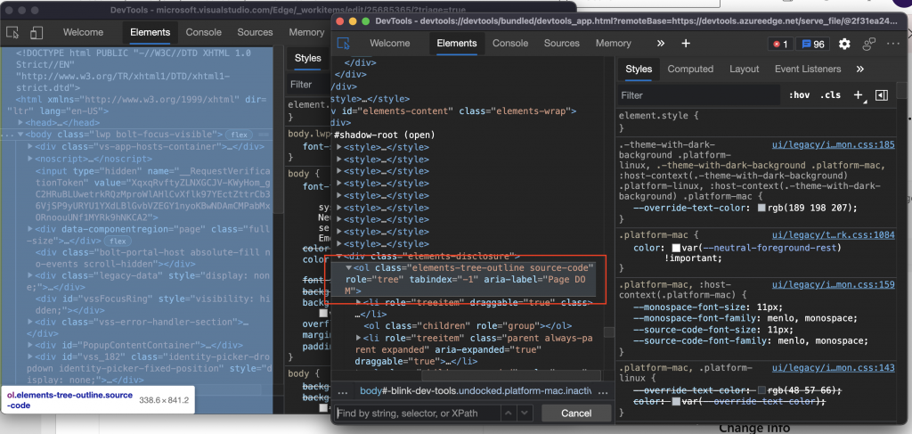The height and width of the screenshot is (434, 912).
Task: Toggle device emulation in back DevTools window
Action: [37, 33]
